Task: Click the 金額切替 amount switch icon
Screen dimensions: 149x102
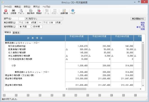Action: (64, 12)
